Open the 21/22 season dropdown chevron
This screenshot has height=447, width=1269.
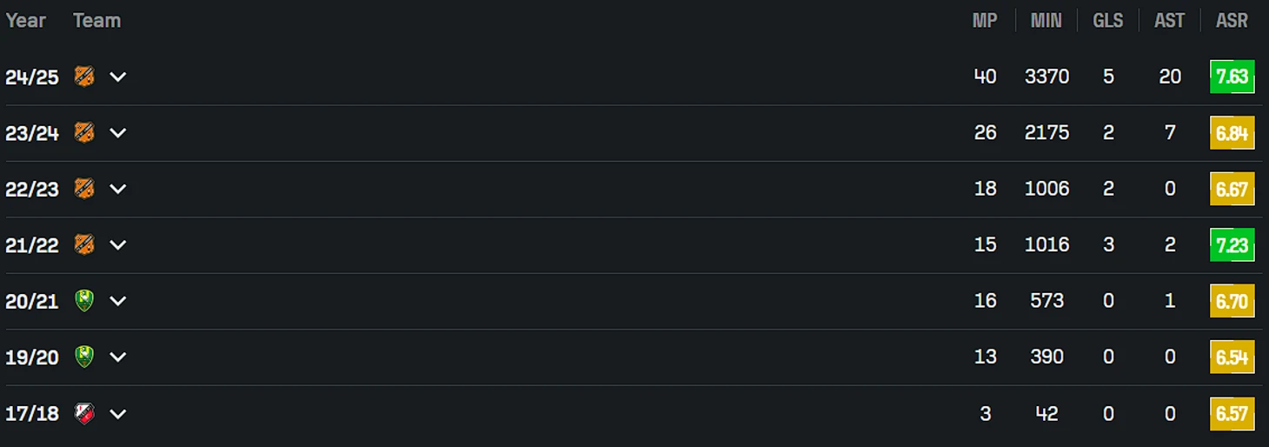pyautogui.click(x=118, y=244)
